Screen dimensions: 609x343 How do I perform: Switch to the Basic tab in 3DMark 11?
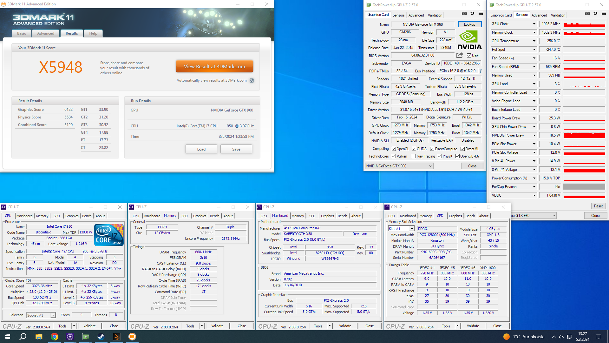(22, 33)
